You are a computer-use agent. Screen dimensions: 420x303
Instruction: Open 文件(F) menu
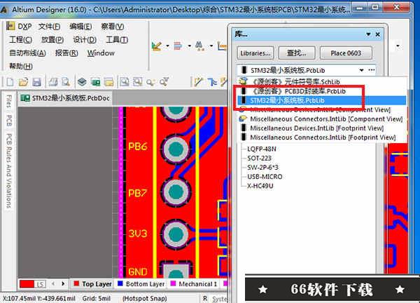[x=49, y=26]
